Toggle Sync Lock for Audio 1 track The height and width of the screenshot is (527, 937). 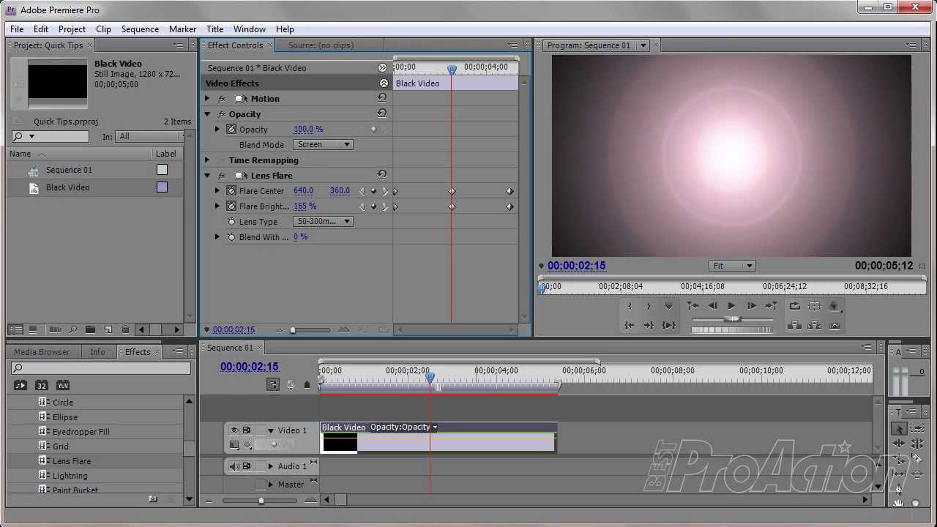[247, 466]
